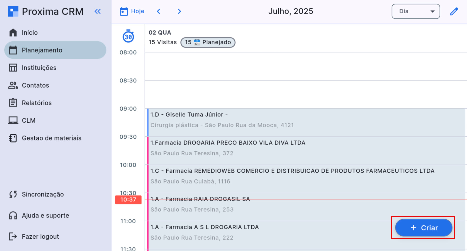
Task: Select Planejamento in the sidebar
Action: tap(42, 50)
